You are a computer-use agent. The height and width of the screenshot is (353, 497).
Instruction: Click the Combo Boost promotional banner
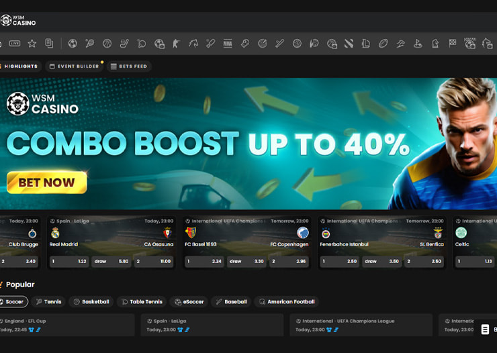(248, 144)
